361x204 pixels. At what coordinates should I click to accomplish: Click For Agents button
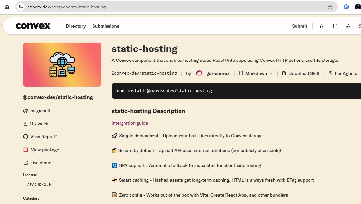pos(342,73)
